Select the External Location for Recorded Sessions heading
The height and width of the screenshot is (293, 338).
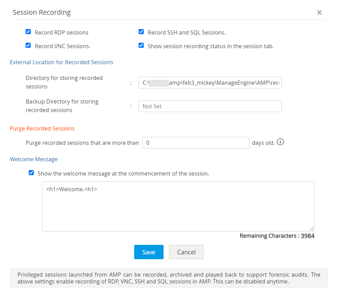(61, 62)
